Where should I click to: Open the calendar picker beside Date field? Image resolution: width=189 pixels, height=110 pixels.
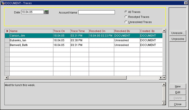click(x=46, y=12)
